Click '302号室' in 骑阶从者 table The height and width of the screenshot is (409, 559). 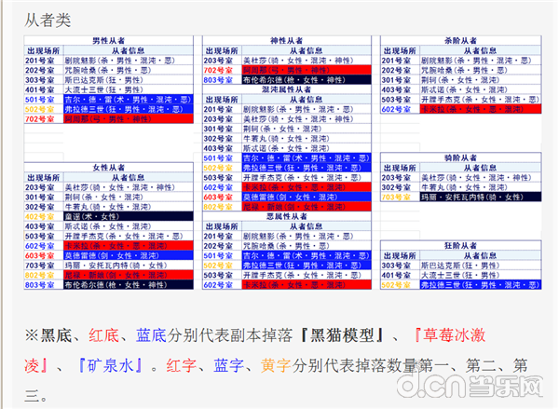[x=396, y=187]
